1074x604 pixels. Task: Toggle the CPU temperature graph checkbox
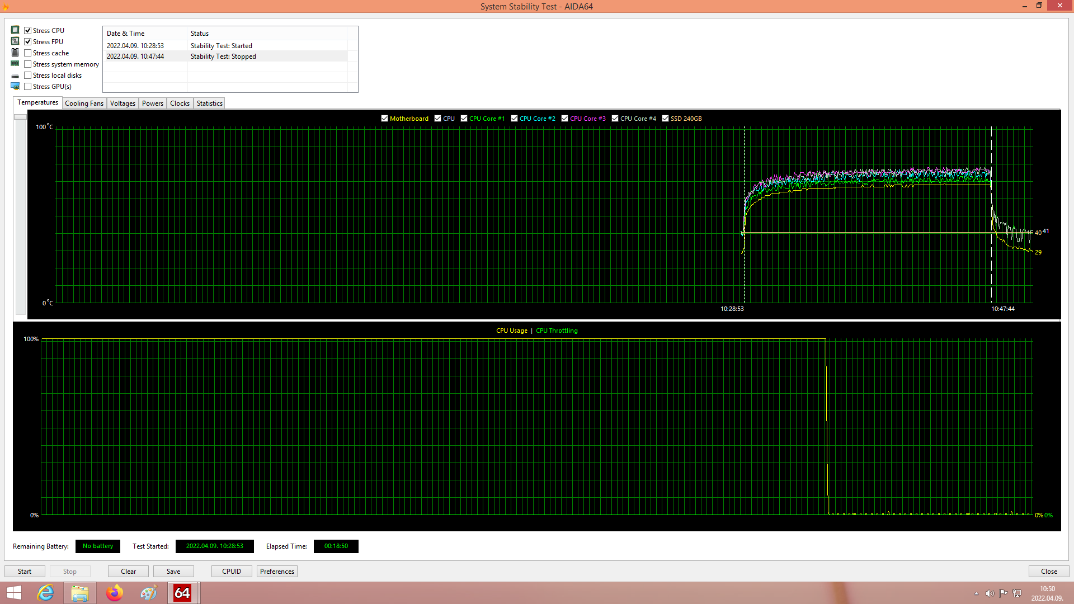[x=438, y=119]
